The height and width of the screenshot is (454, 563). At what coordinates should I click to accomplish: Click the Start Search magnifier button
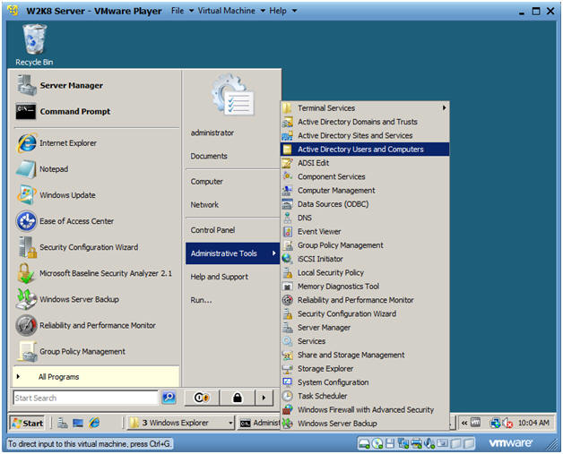point(169,398)
